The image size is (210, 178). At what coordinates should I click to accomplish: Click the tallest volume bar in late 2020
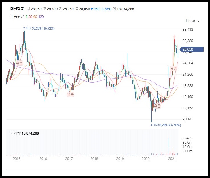pyautogui.click(x=169, y=147)
